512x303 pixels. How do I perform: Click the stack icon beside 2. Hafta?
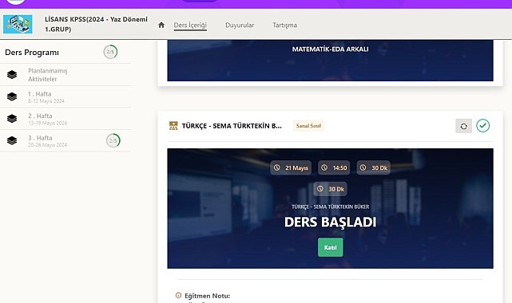click(12, 118)
